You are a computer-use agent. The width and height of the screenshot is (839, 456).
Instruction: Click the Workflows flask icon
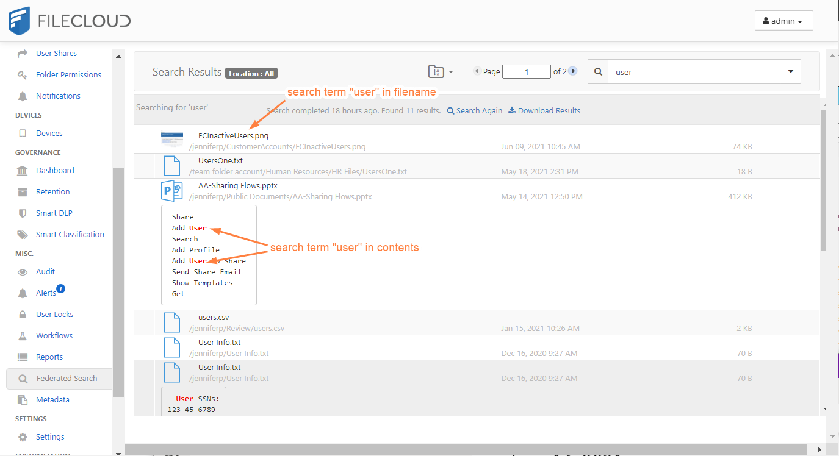coord(23,336)
